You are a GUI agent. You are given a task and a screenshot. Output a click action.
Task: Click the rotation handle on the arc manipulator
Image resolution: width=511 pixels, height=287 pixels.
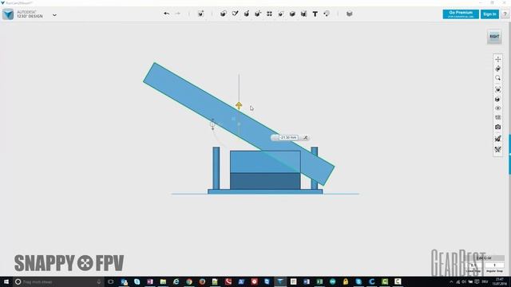tap(212, 124)
